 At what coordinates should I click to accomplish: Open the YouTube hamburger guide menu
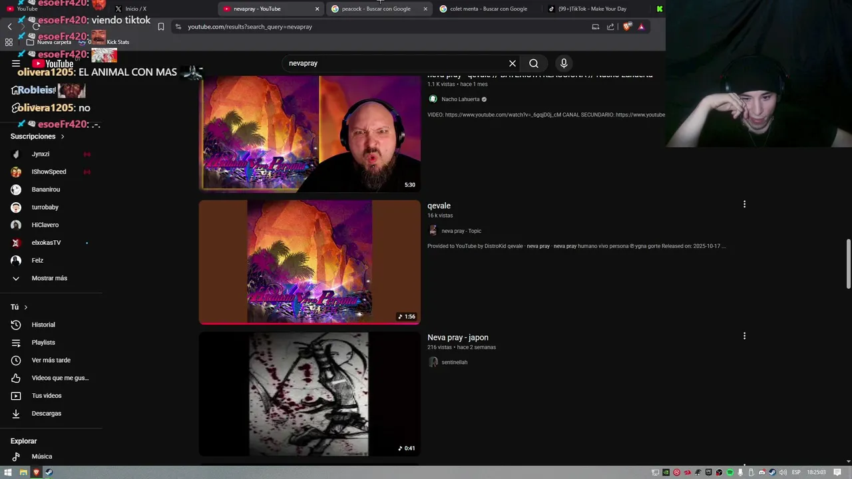(16, 64)
